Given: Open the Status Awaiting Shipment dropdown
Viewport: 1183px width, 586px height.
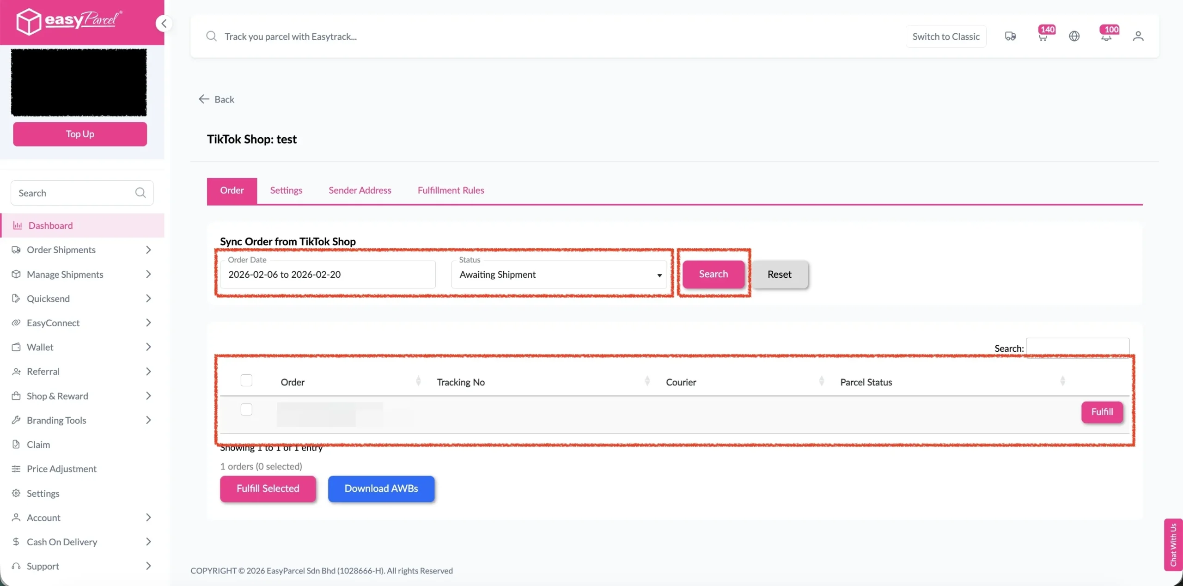Looking at the screenshot, I should point(559,275).
